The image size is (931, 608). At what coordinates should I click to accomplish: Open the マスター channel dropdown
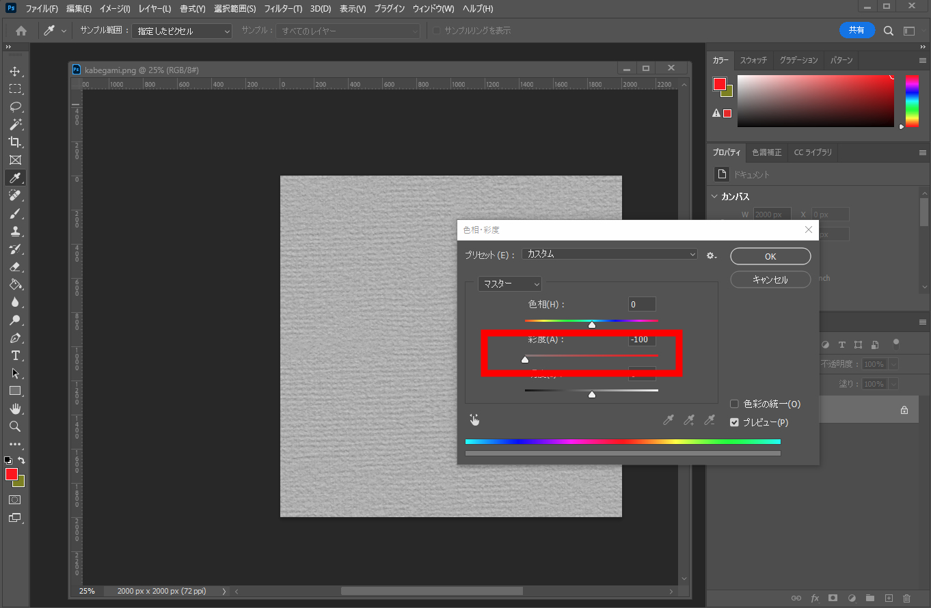pos(509,284)
